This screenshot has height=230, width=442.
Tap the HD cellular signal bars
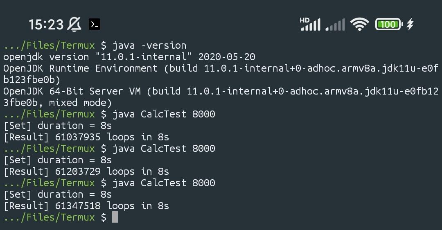[310, 25]
